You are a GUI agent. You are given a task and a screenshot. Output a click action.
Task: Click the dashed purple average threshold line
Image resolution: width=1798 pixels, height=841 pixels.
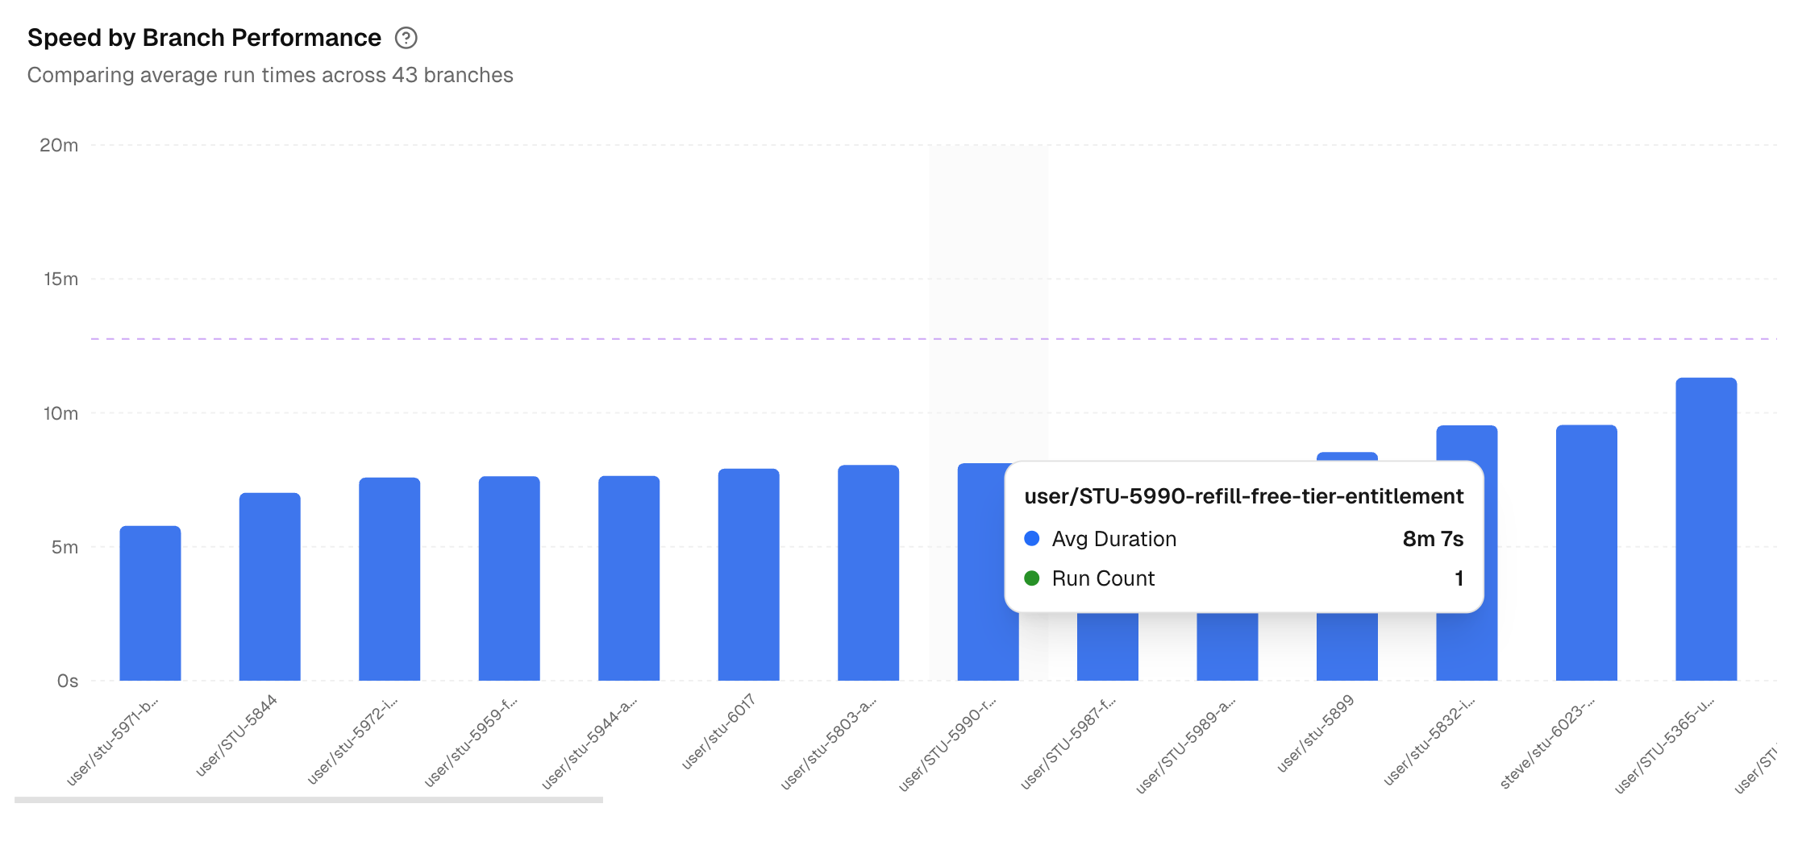coord(564,339)
